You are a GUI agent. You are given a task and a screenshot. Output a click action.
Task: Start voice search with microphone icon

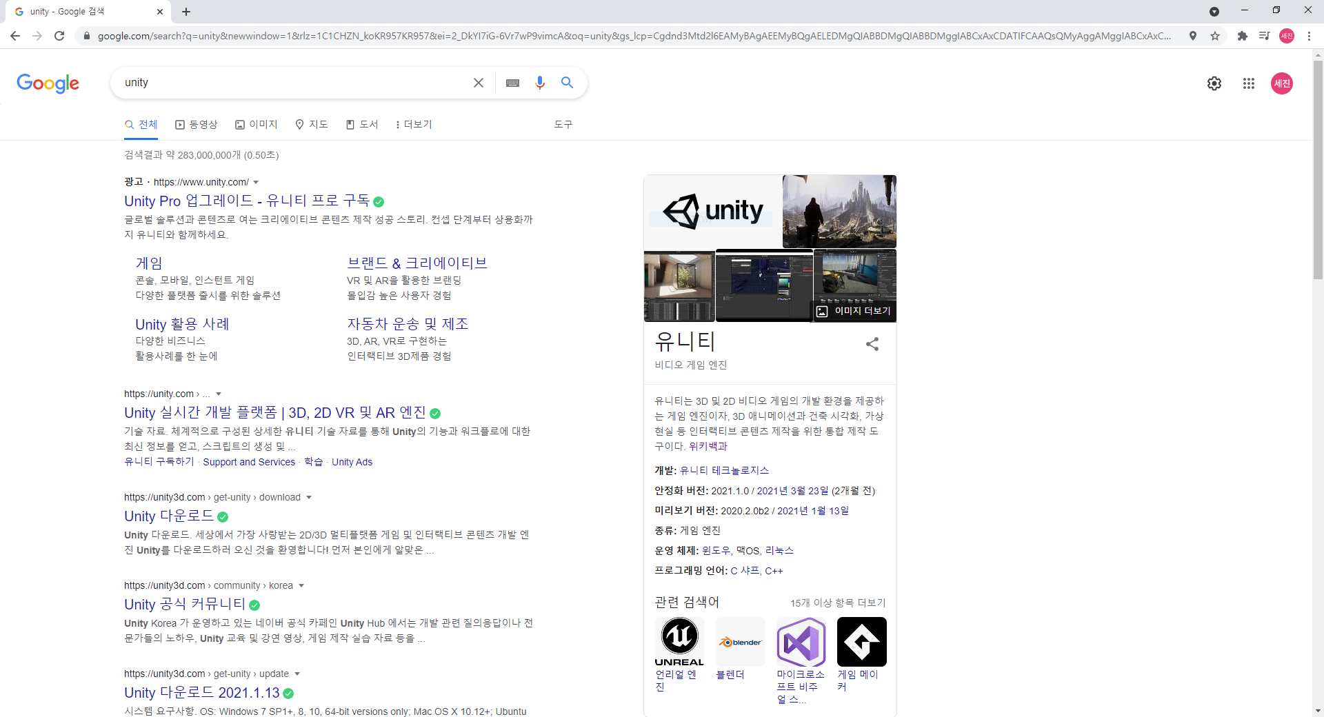click(x=540, y=83)
